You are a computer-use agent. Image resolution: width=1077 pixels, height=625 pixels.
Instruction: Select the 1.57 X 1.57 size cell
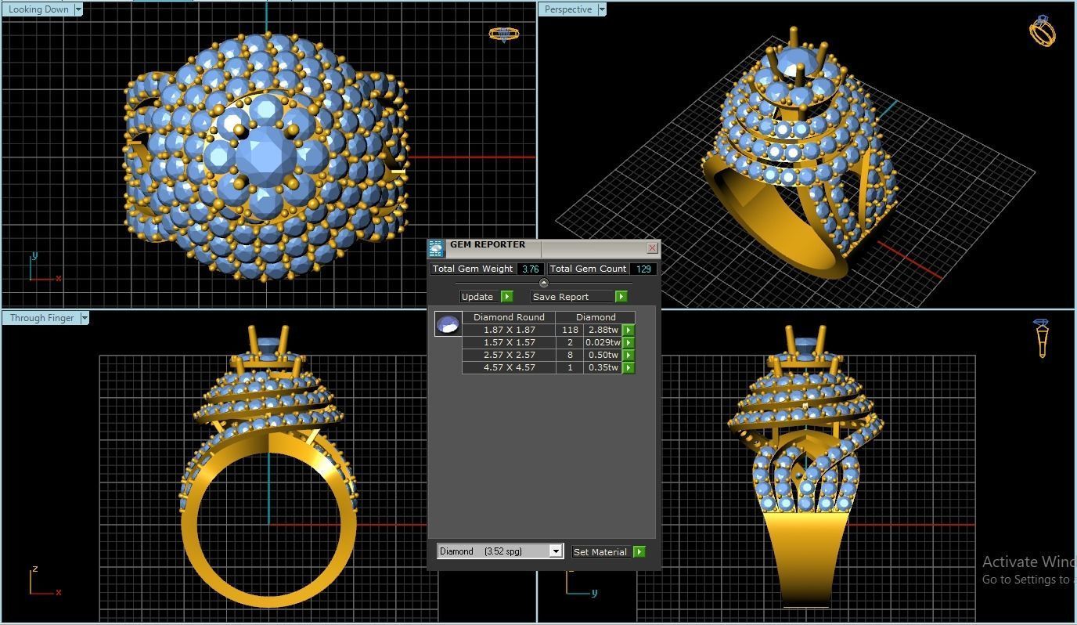[509, 342]
